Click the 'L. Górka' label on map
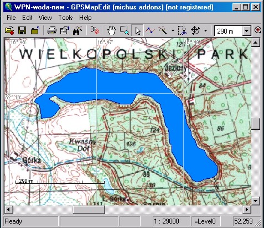Viewport: 264px width, 228px height. (114, 199)
